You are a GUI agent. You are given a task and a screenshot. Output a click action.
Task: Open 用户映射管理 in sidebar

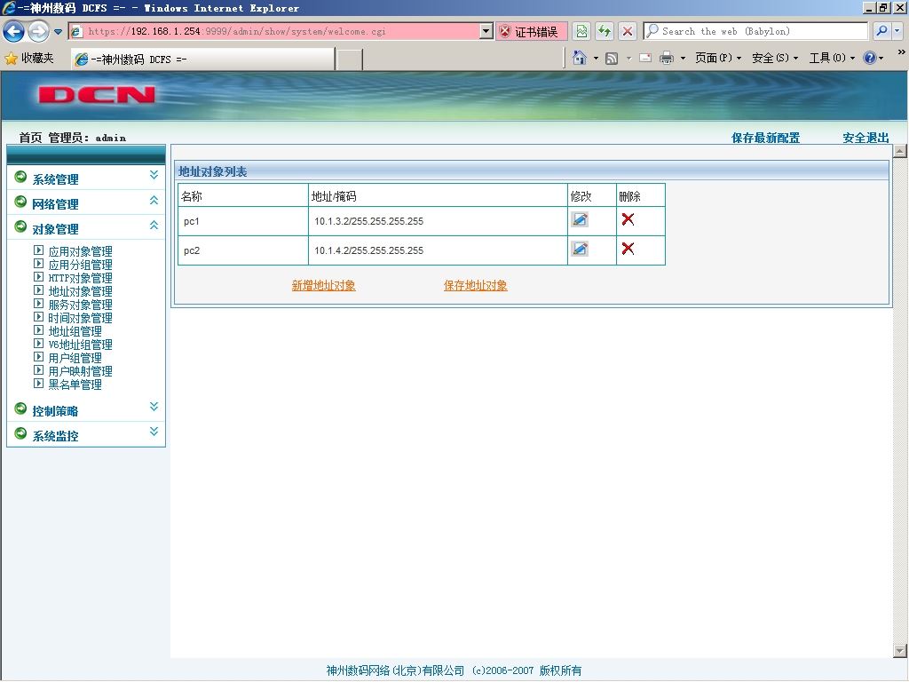[80, 371]
